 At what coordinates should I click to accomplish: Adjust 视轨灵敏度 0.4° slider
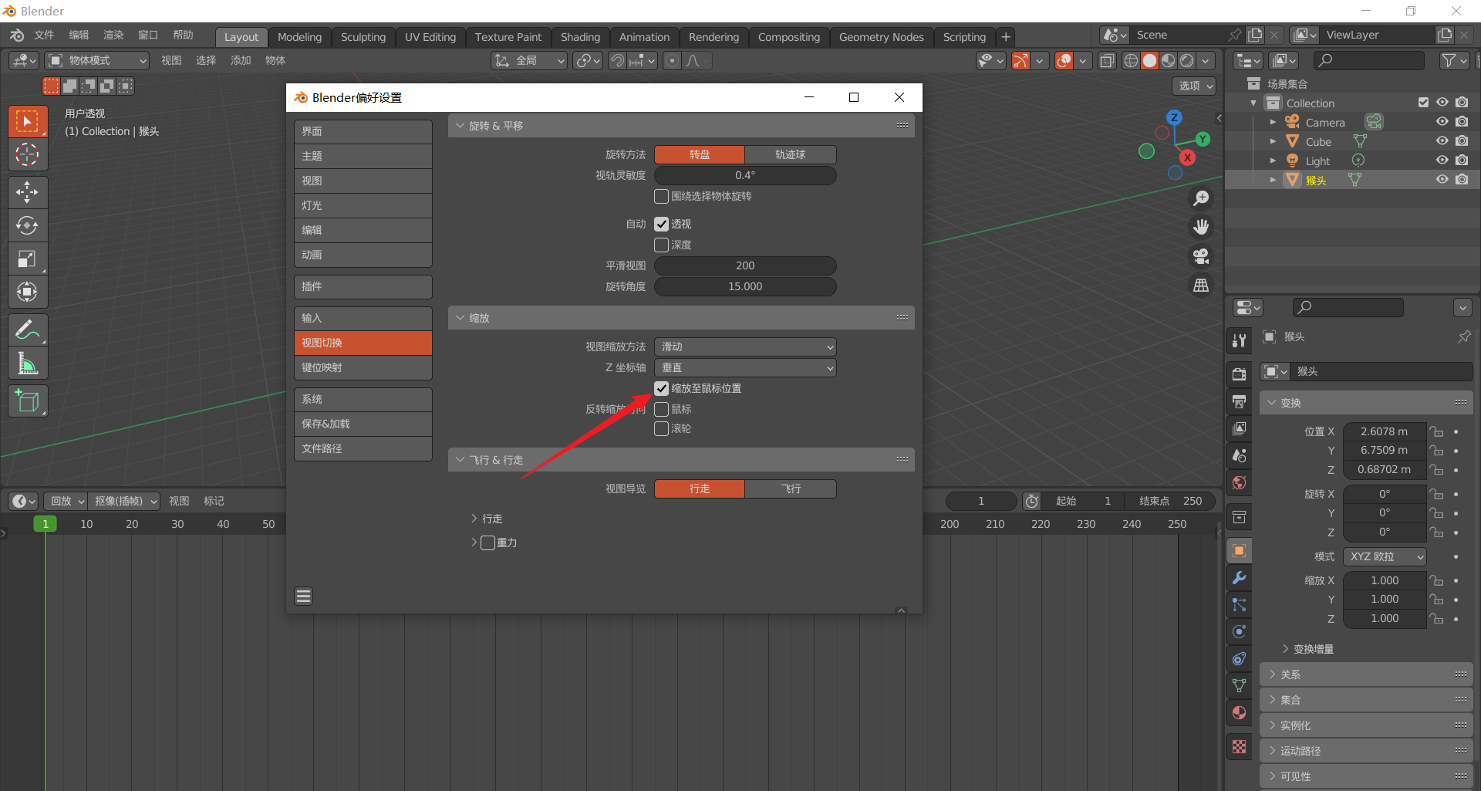click(x=745, y=175)
